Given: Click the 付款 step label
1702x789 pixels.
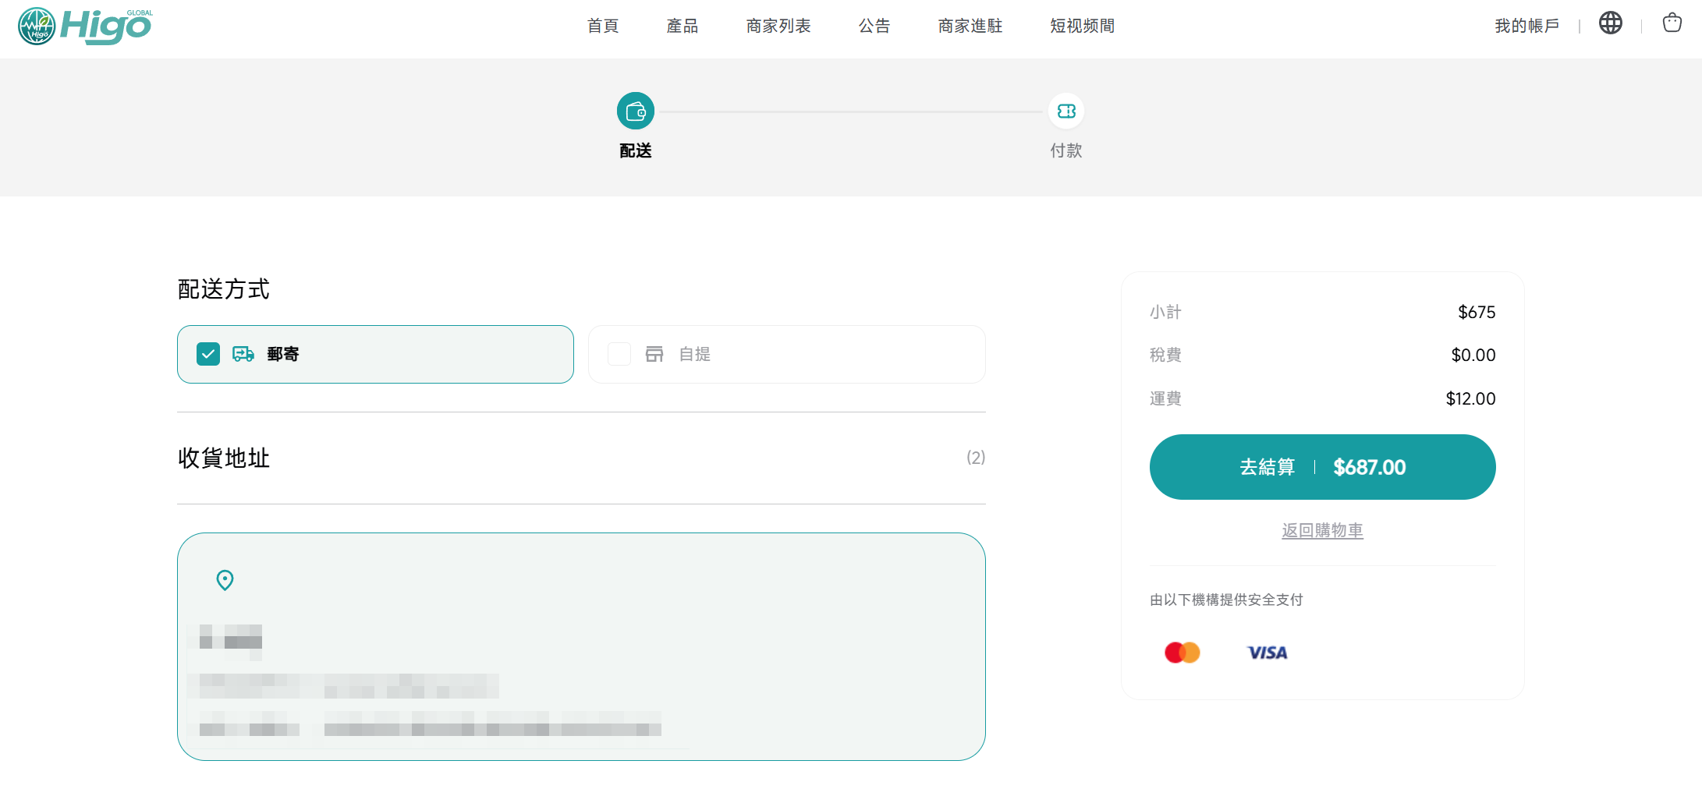Looking at the screenshot, I should (x=1066, y=150).
